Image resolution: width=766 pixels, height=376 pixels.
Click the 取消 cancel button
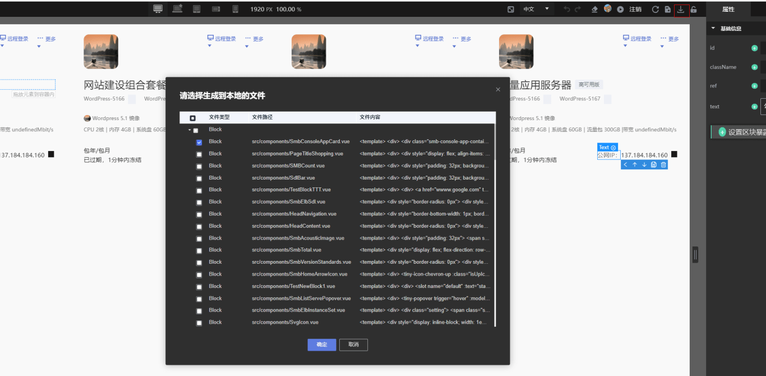(353, 345)
